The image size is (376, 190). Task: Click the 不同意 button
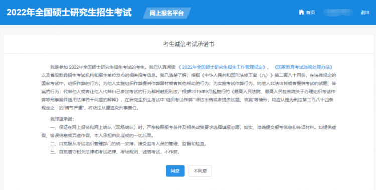200,171
